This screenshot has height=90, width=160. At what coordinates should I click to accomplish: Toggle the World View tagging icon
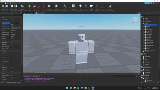click(x=15, y=7)
